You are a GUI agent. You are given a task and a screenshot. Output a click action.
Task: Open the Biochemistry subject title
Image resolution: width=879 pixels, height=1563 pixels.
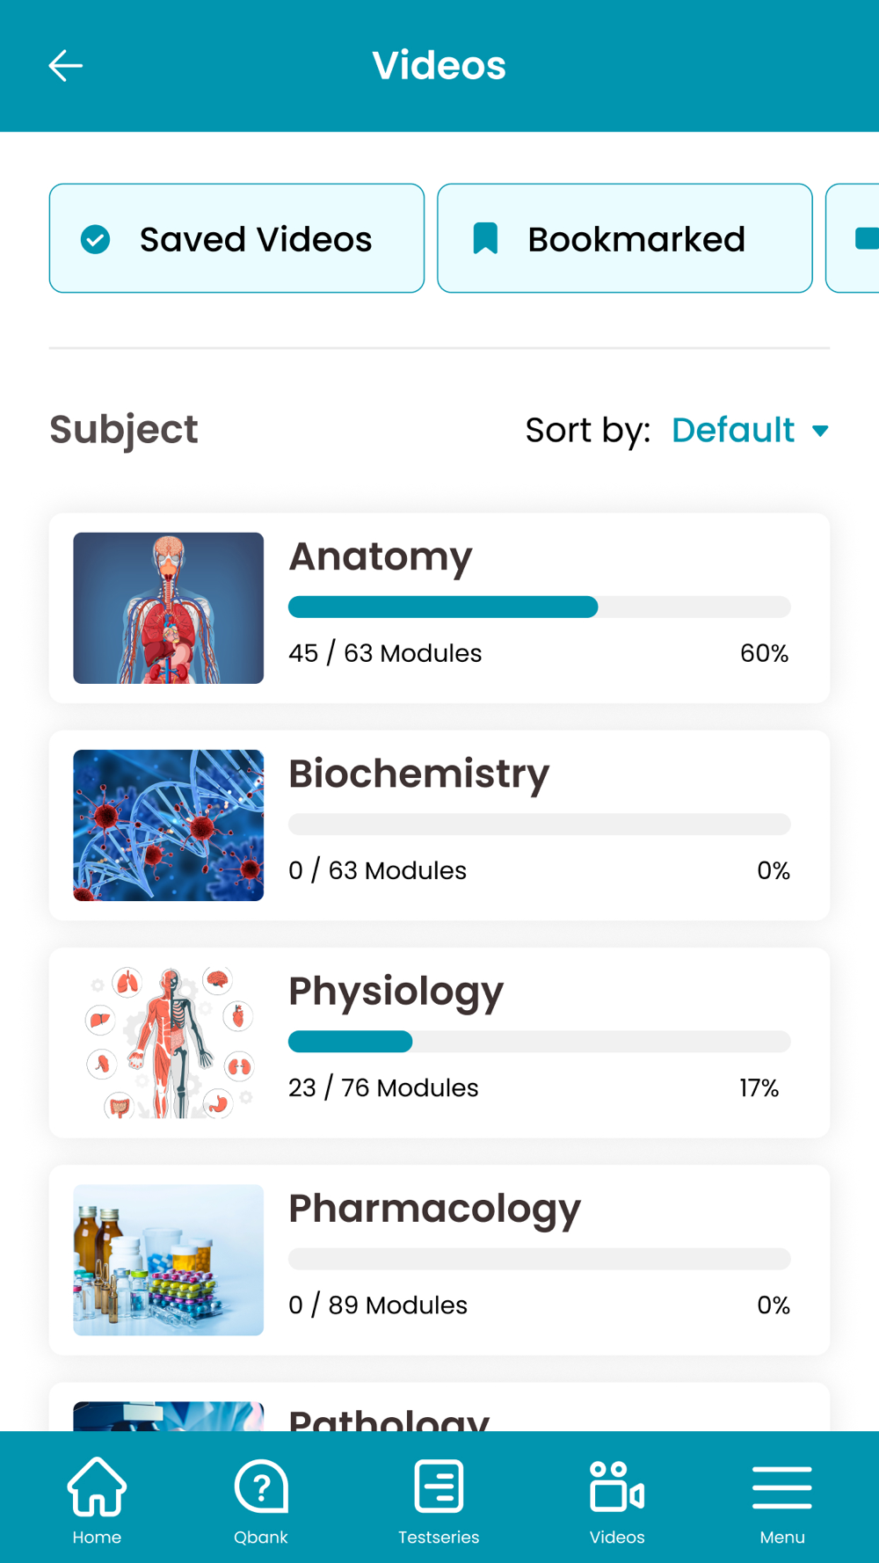pos(418,774)
